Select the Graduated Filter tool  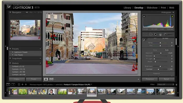point(160,34)
